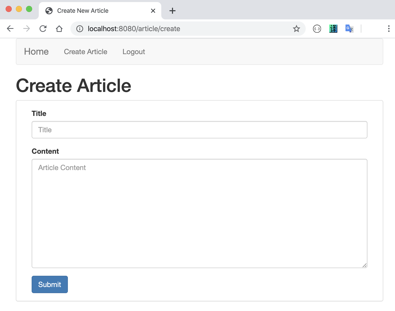Reload the current page
This screenshot has width=395, height=311.
pos(43,29)
